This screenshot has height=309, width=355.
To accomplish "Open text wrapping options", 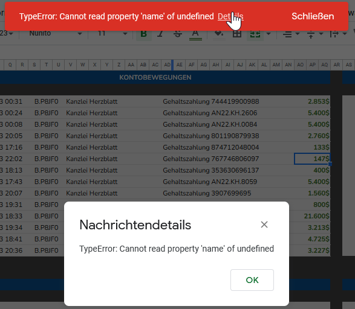I will point(338,34).
